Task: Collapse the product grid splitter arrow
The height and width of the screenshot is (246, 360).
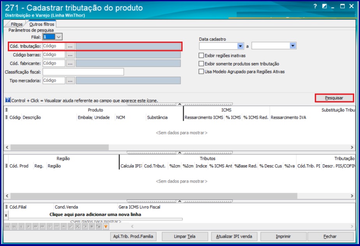Action: point(180,153)
